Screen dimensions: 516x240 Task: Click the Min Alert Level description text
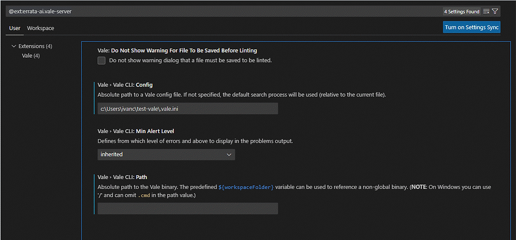(195, 142)
